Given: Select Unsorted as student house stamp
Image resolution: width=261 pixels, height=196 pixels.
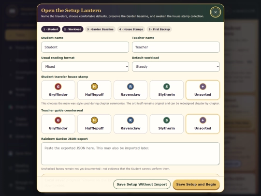Looking at the screenshot, I should coord(203,90).
